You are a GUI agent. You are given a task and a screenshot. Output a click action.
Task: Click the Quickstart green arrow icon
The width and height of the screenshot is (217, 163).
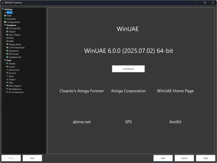pos(5,19)
